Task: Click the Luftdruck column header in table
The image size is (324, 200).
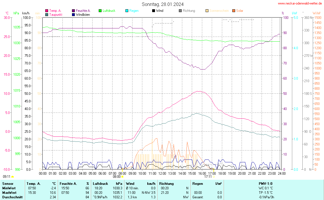Action: (x=100, y=183)
